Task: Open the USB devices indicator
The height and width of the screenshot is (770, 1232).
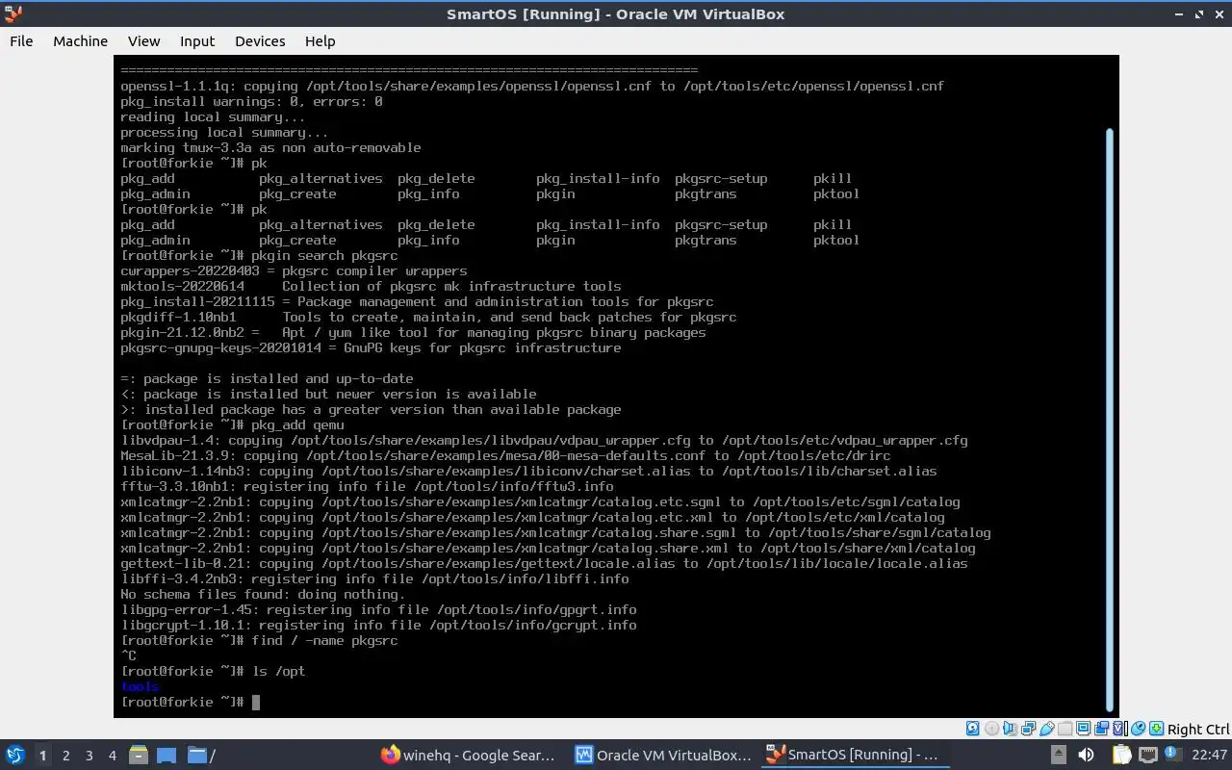Action: pos(1047,729)
